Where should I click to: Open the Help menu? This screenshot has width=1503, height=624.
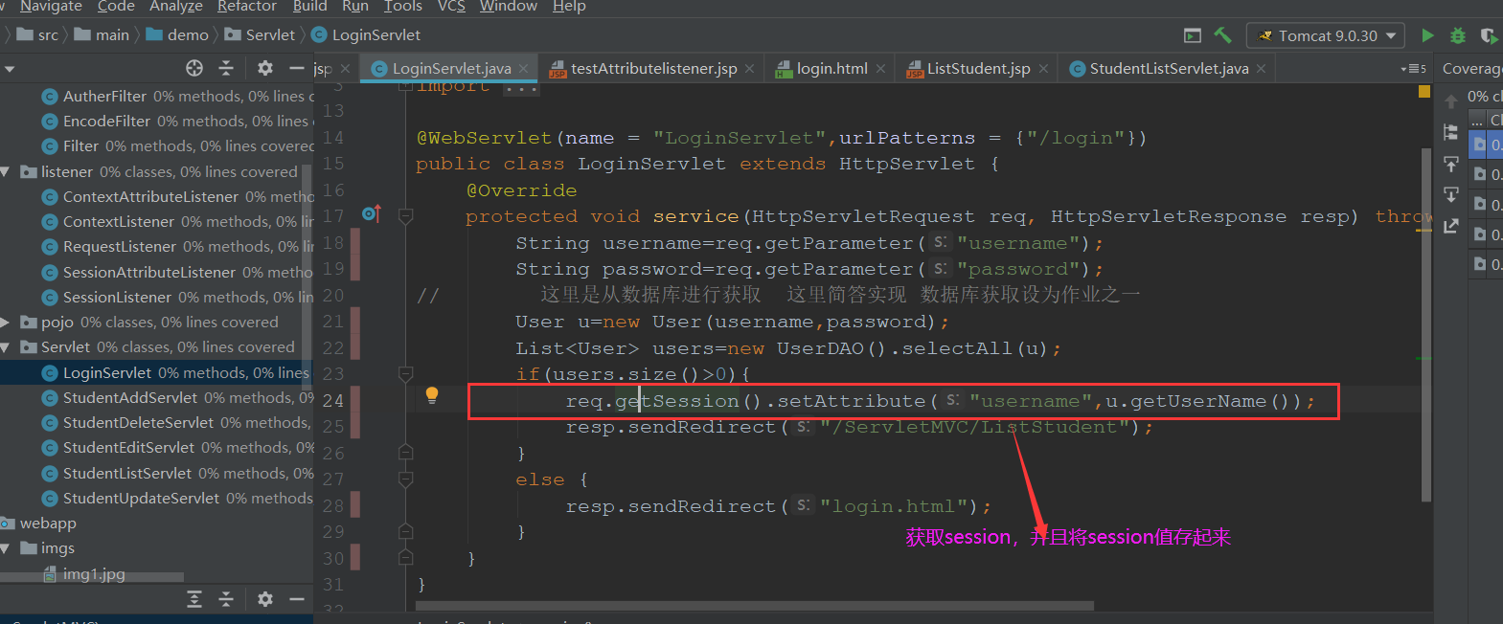(x=569, y=7)
